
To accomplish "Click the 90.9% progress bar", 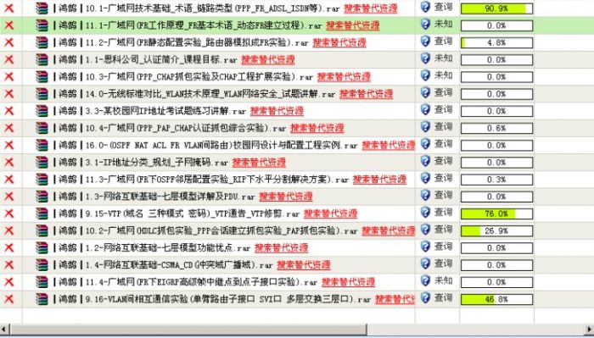I will [x=496, y=8].
